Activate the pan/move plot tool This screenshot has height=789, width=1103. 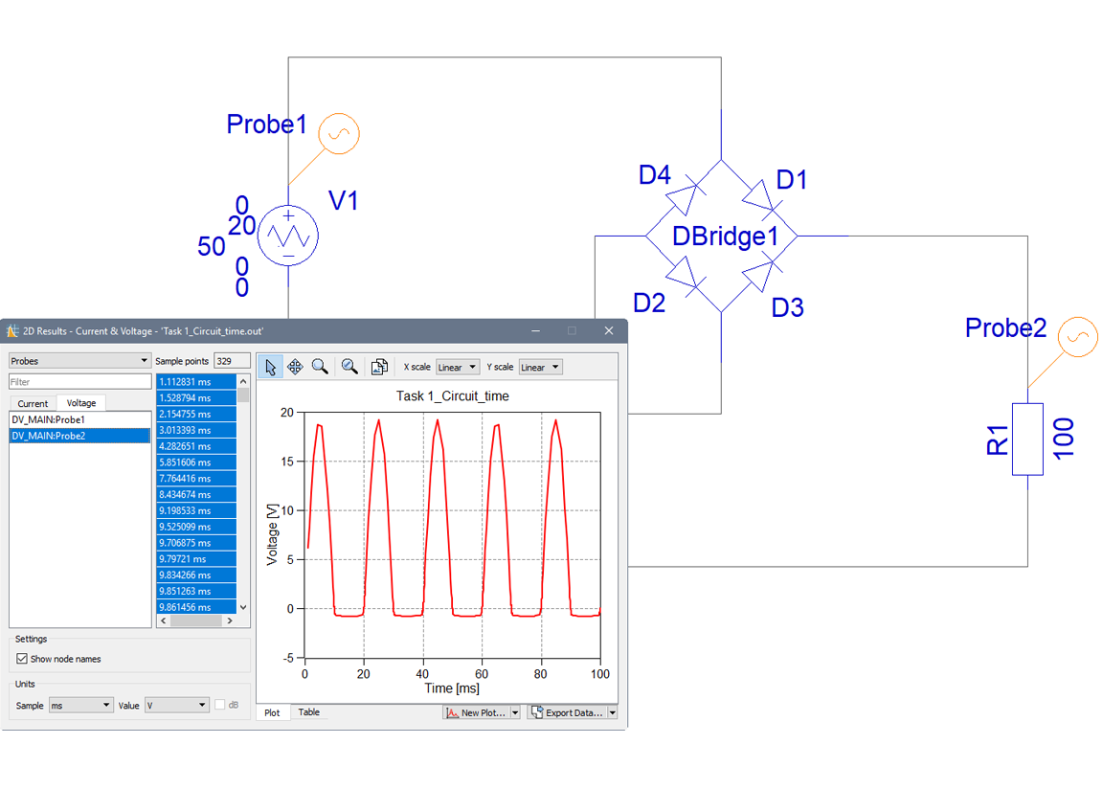tap(295, 367)
